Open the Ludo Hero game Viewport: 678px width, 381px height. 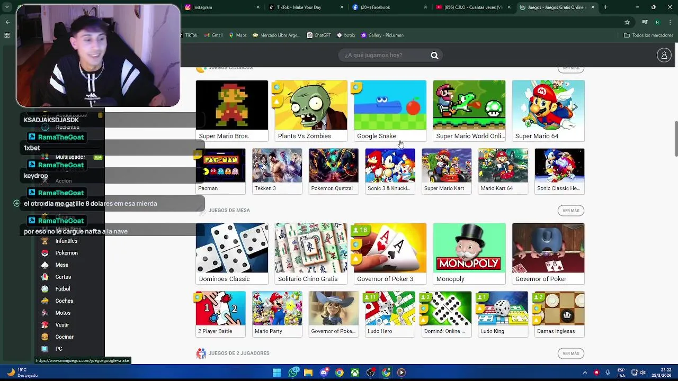390,314
